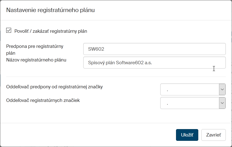Viewport: 232px width, 147px height.
Task: Close the dialog with the Zavrieť button
Action: [213, 135]
